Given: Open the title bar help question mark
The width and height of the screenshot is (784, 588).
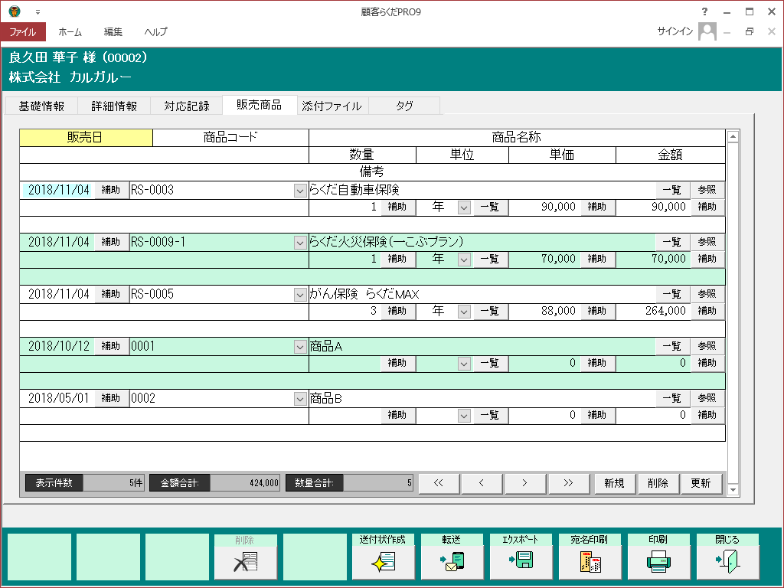Looking at the screenshot, I should (704, 11).
